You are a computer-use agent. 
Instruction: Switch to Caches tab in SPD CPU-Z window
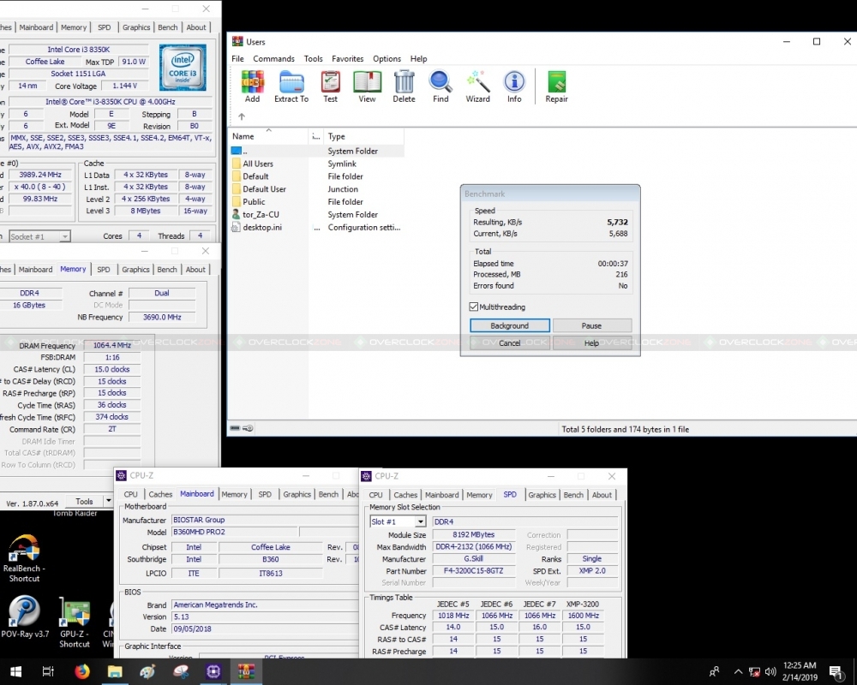(405, 495)
